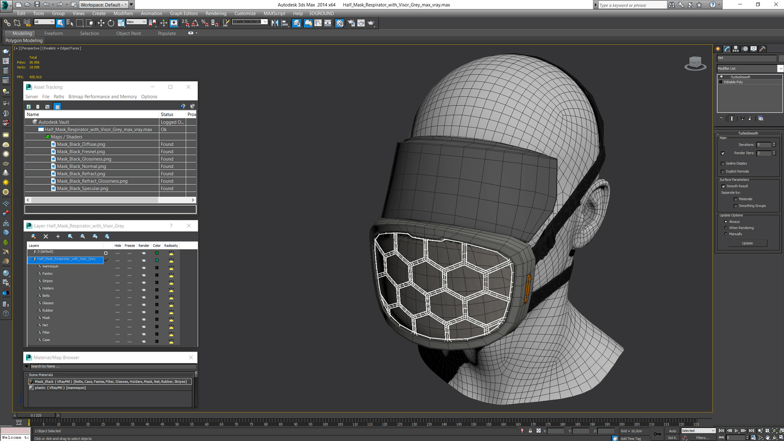Click the Mirror tool icon
This screenshot has width=784, height=441.
[x=275, y=23]
